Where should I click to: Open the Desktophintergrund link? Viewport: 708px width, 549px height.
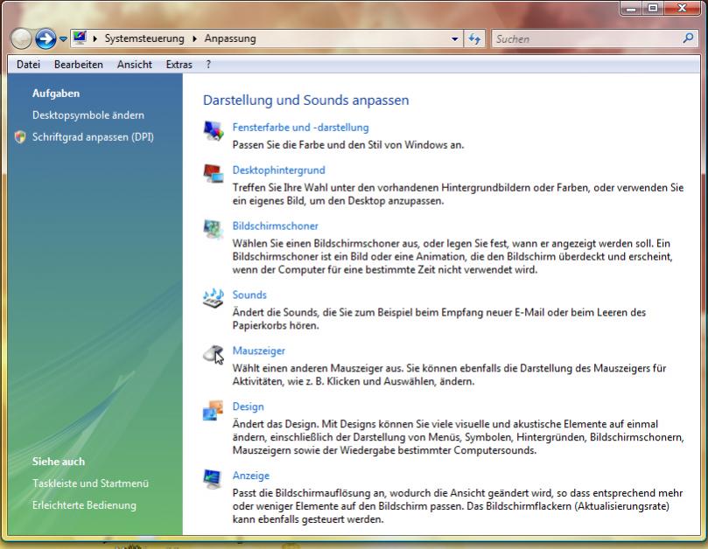[x=278, y=170]
